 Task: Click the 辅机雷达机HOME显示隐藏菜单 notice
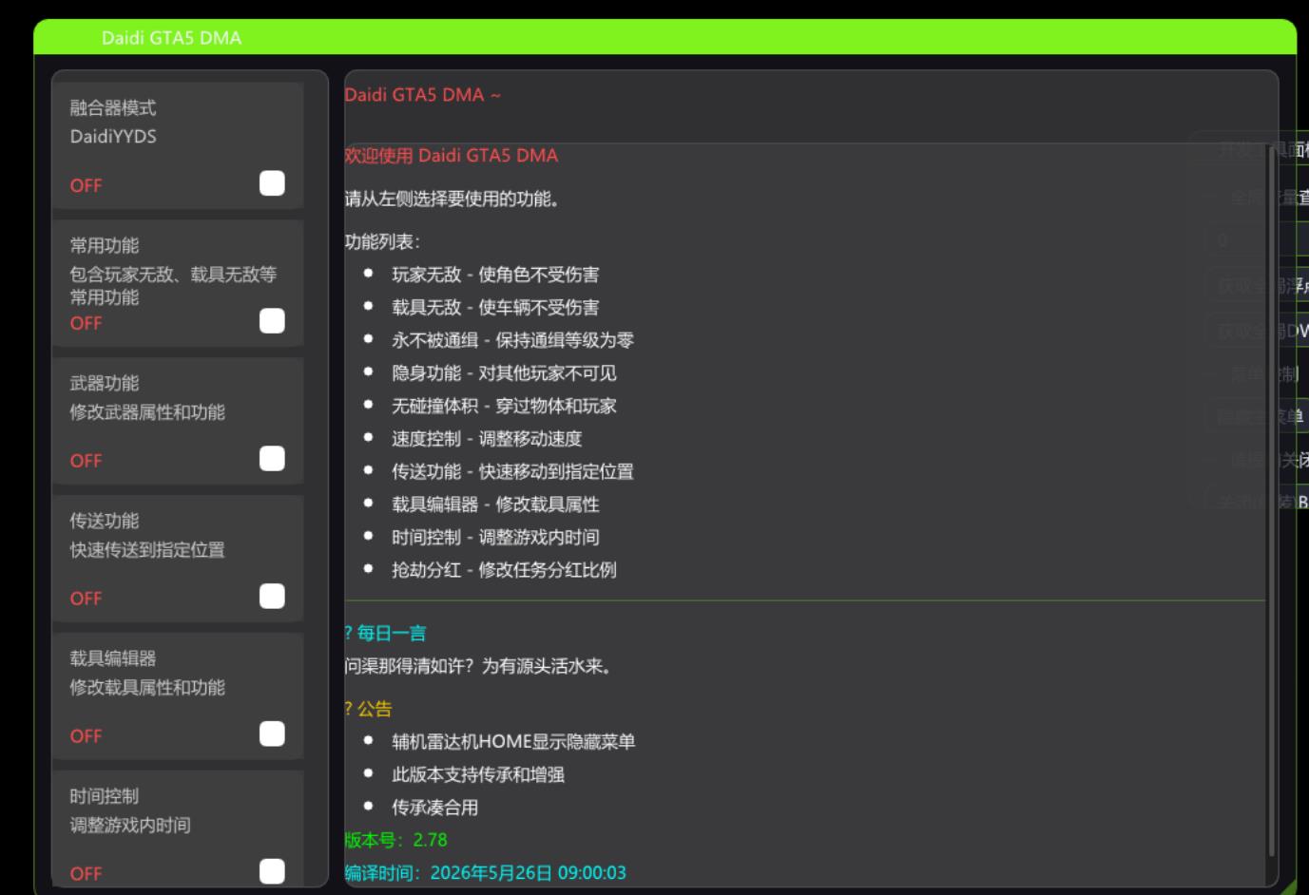(x=513, y=742)
